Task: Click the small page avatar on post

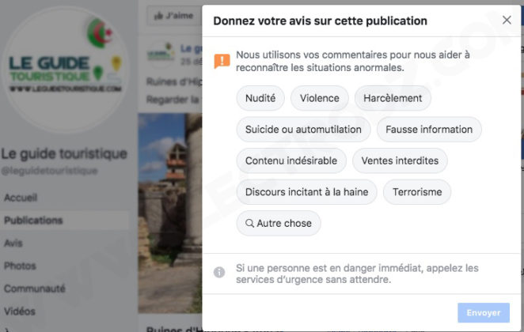Action: click(x=161, y=55)
